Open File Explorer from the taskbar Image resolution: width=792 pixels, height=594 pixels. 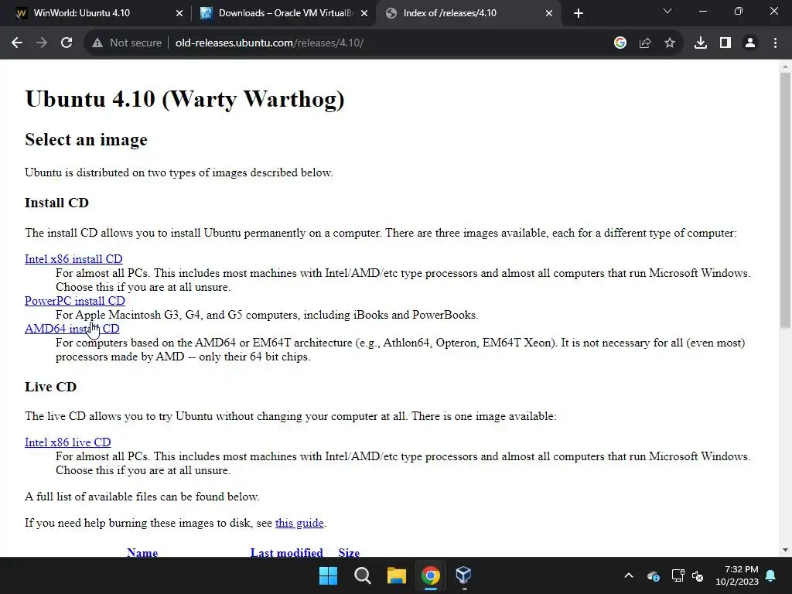coord(397,575)
